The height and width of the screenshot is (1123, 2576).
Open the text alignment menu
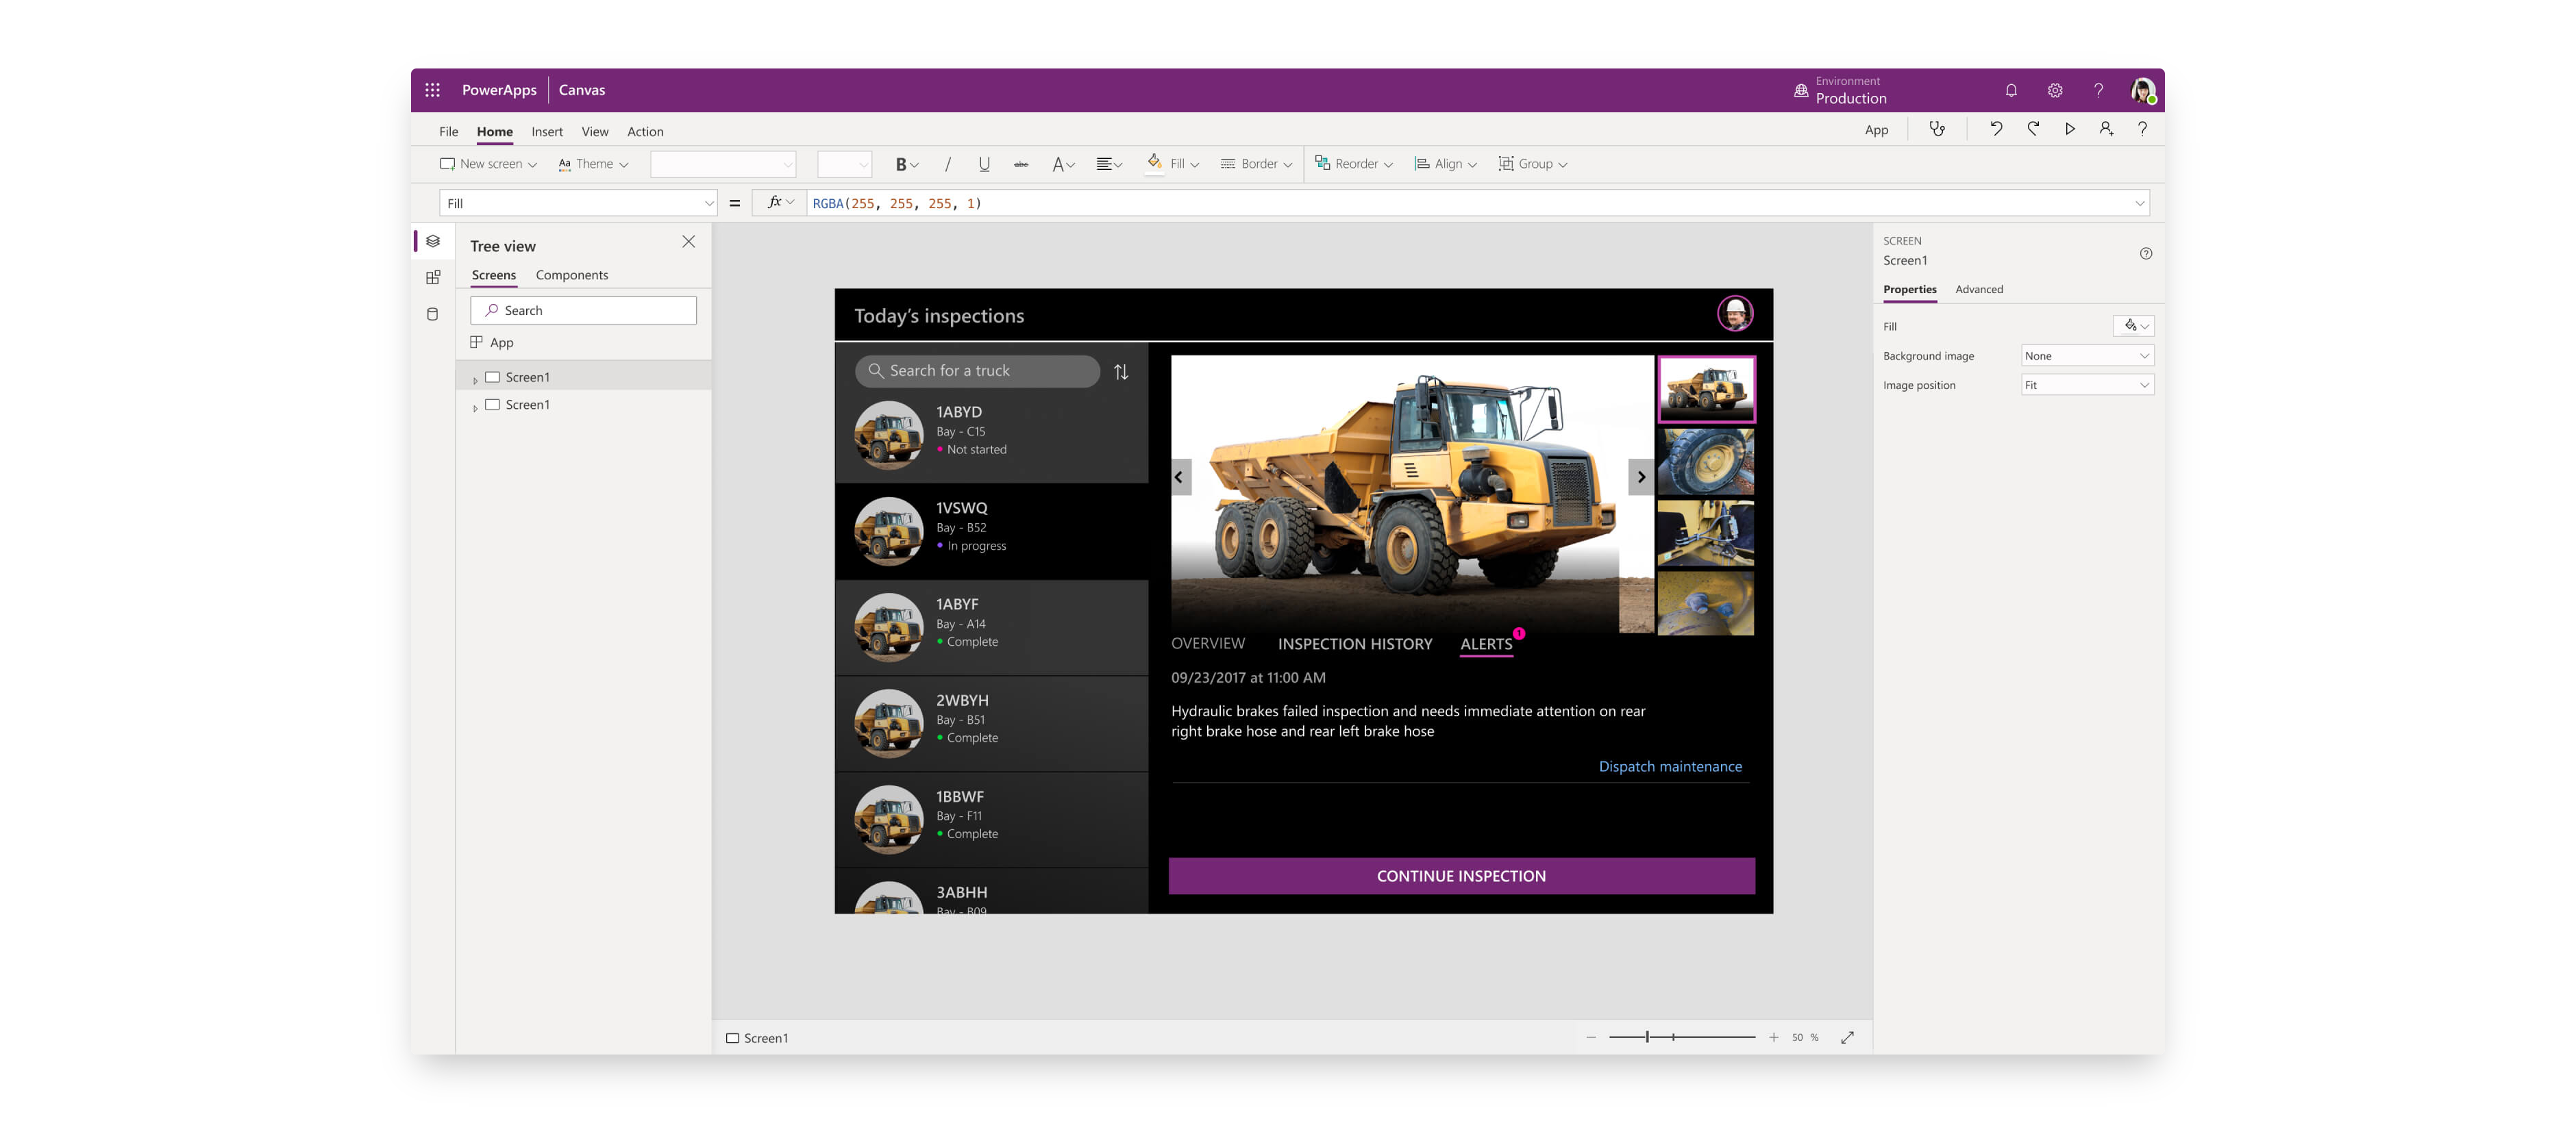coord(1109,164)
